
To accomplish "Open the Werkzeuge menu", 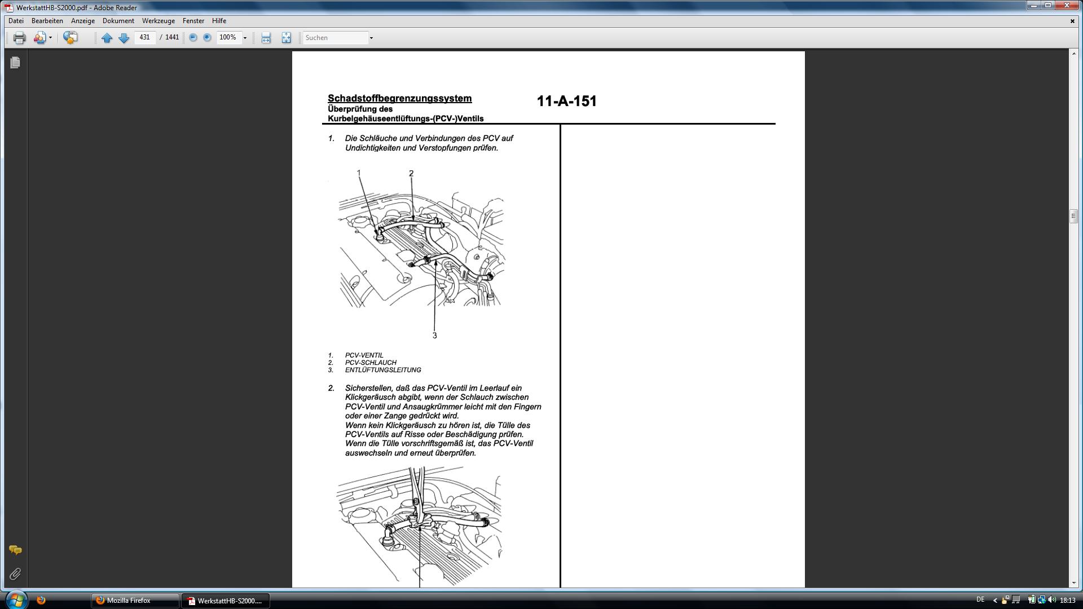I will pyautogui.click(x=158, y=21).
